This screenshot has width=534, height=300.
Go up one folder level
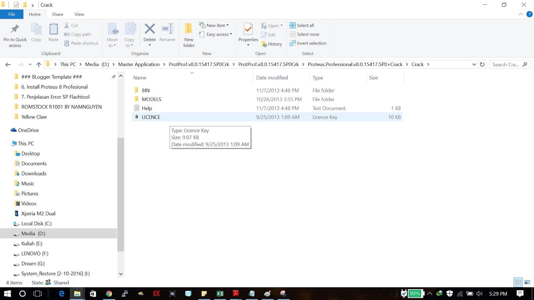click(39, 64)
